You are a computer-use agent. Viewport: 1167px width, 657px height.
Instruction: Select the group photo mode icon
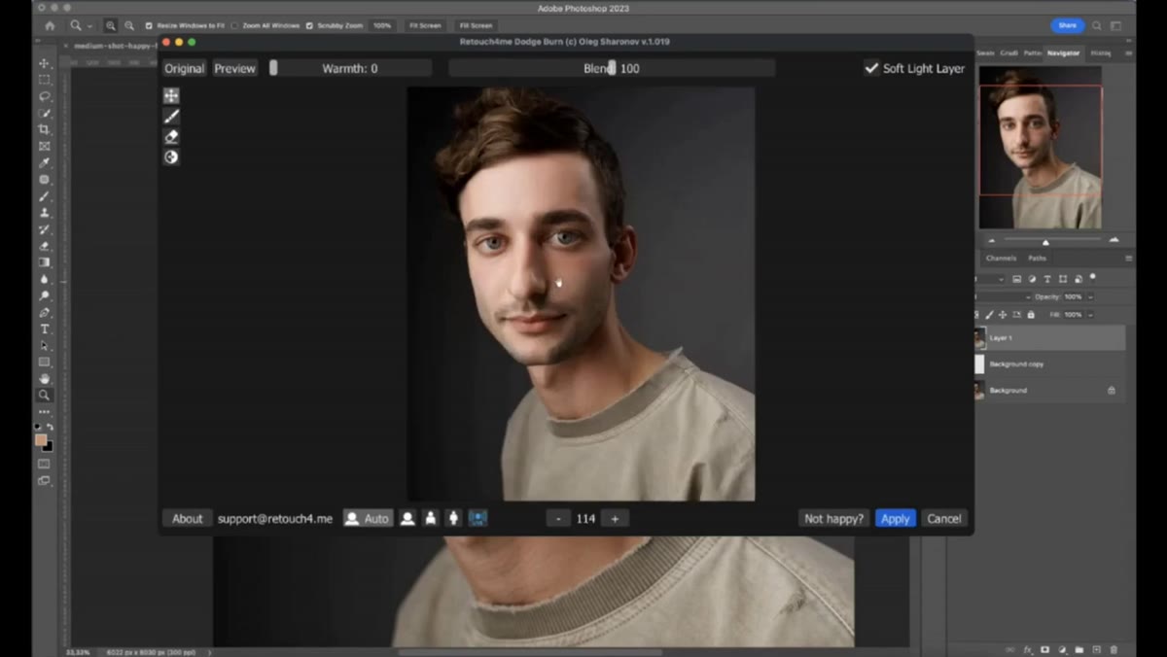click(477, 518)
